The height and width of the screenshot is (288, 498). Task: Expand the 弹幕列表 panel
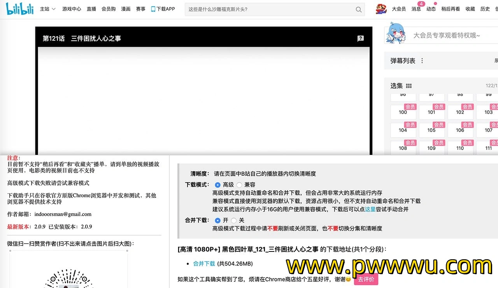point(496,61)
